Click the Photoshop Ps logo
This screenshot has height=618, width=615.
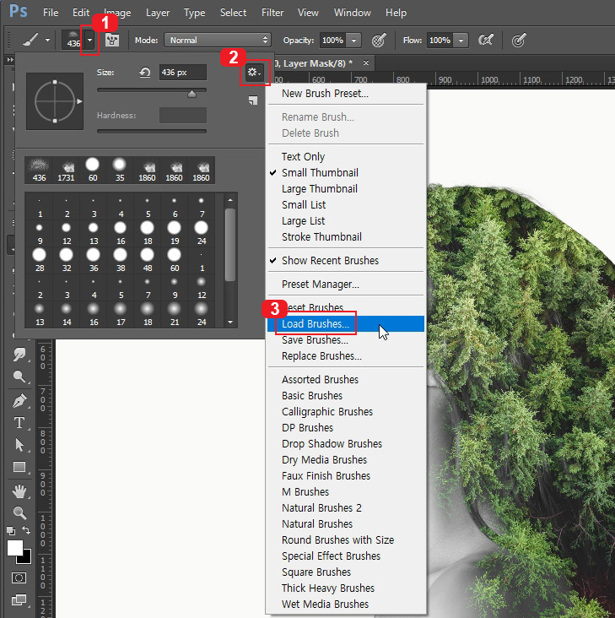[x=19, y=11]
